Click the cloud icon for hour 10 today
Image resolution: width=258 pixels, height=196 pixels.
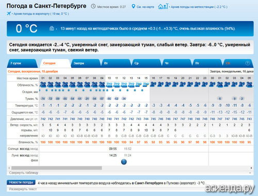click(x=109, y=85)
